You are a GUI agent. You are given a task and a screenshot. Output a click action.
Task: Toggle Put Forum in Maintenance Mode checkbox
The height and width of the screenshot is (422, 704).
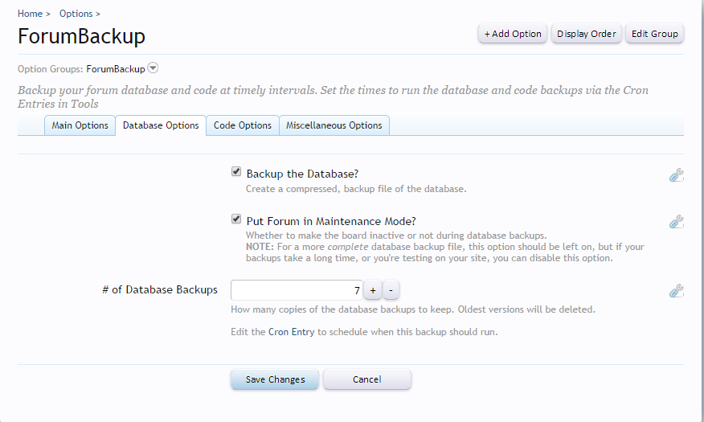click(236, 219)
